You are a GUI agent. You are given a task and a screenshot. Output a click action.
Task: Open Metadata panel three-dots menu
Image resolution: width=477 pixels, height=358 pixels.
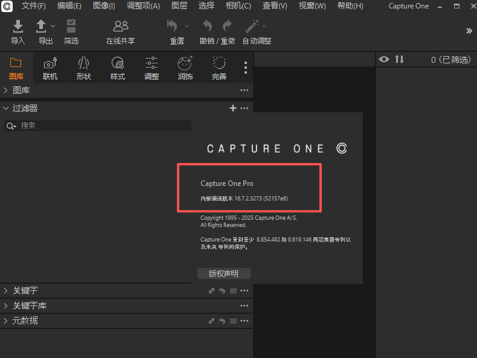coord(245,321)
